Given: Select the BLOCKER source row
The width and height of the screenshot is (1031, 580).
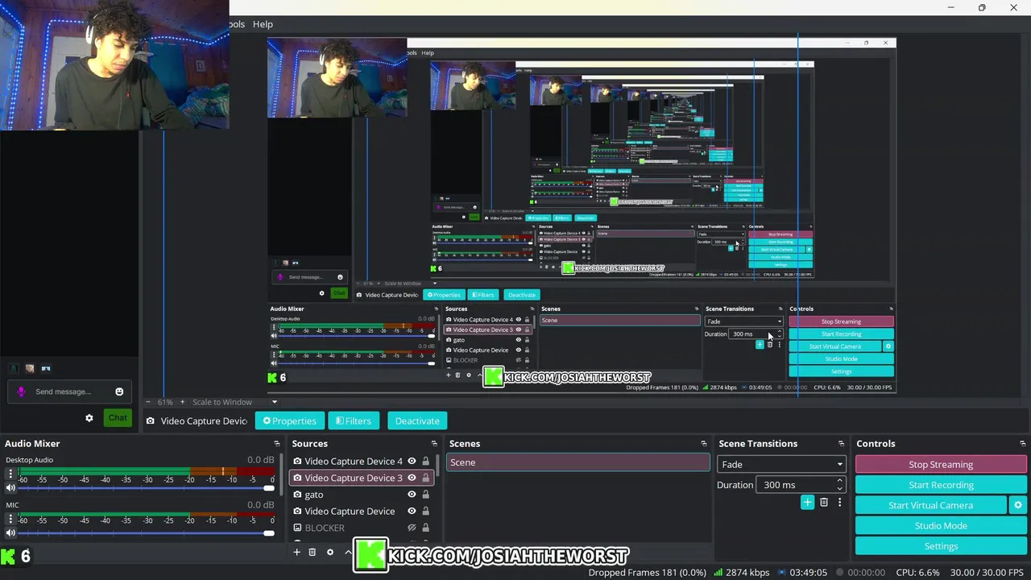Looking at the screenshot, I should point(325,528).
